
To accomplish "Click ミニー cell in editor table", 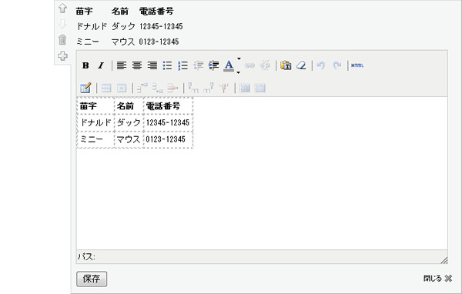I will coord(95,139).
